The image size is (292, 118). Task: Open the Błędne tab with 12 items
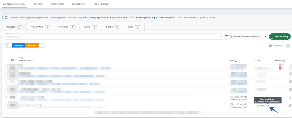click(x=111, y=27)
